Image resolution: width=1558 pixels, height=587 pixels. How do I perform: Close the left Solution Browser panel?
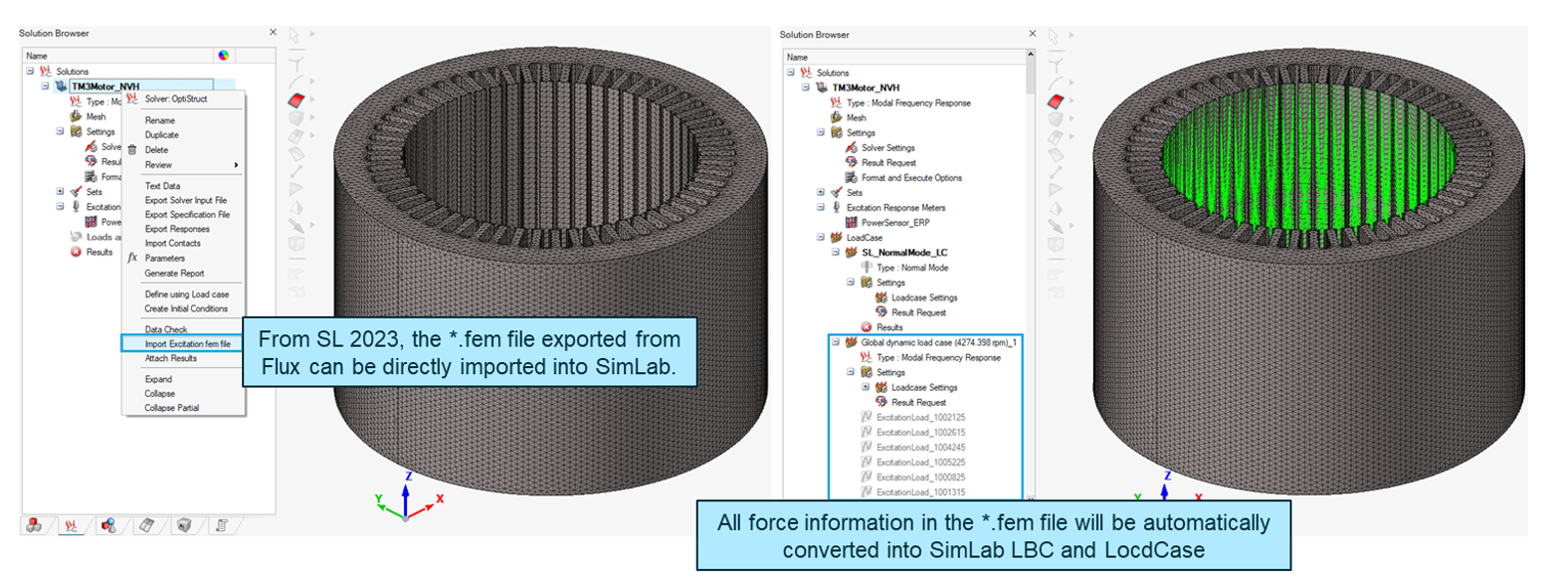tap(273, 33)
